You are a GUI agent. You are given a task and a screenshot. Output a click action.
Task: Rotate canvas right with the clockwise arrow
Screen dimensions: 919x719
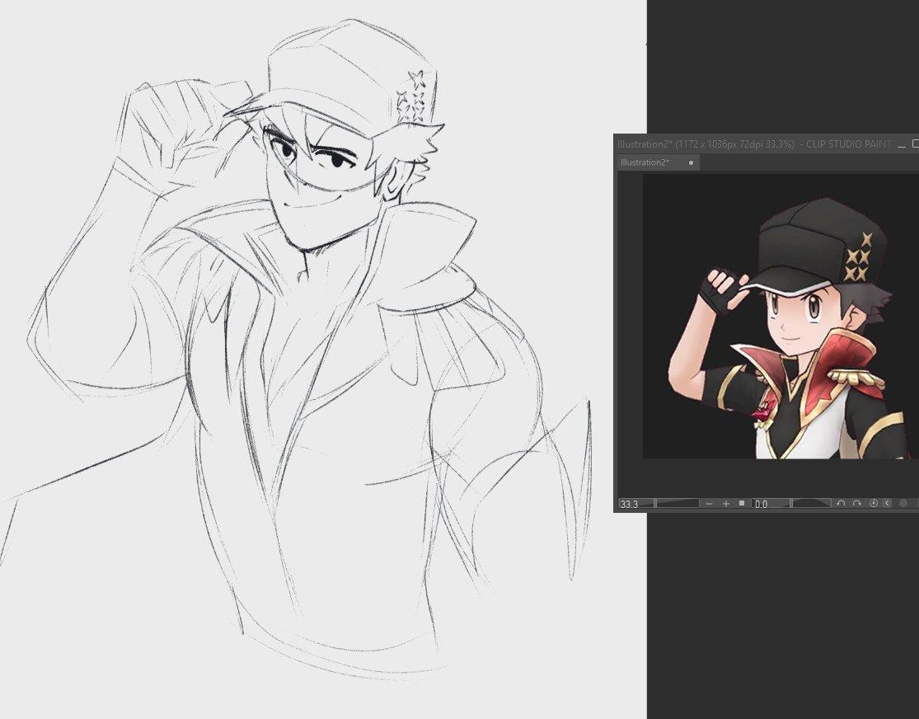[856, 503]
